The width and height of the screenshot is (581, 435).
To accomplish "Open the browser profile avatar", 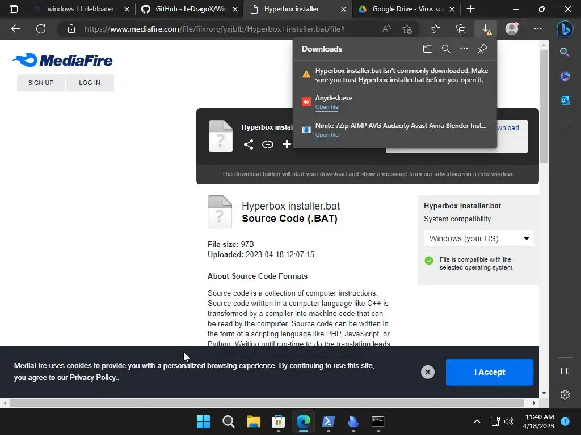I will pyautogui.click(x=512, y=29).
